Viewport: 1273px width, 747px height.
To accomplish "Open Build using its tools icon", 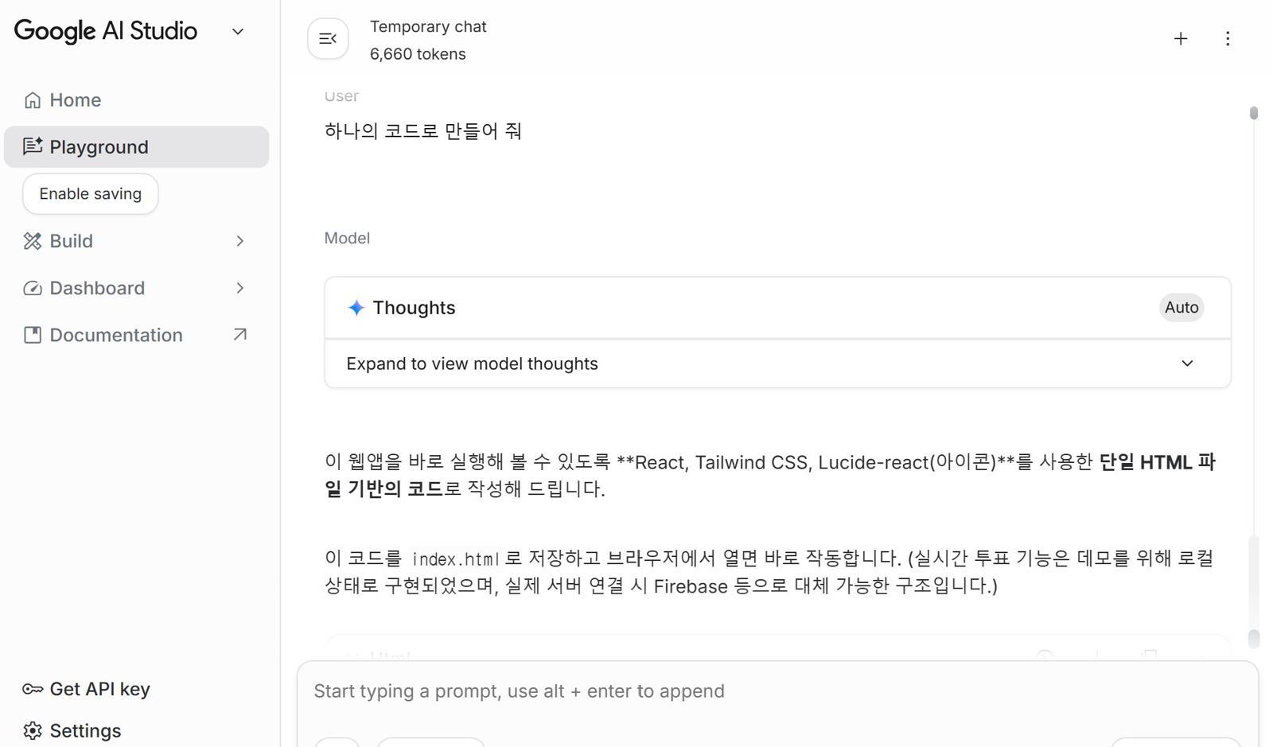I will (x=33, y=241).
